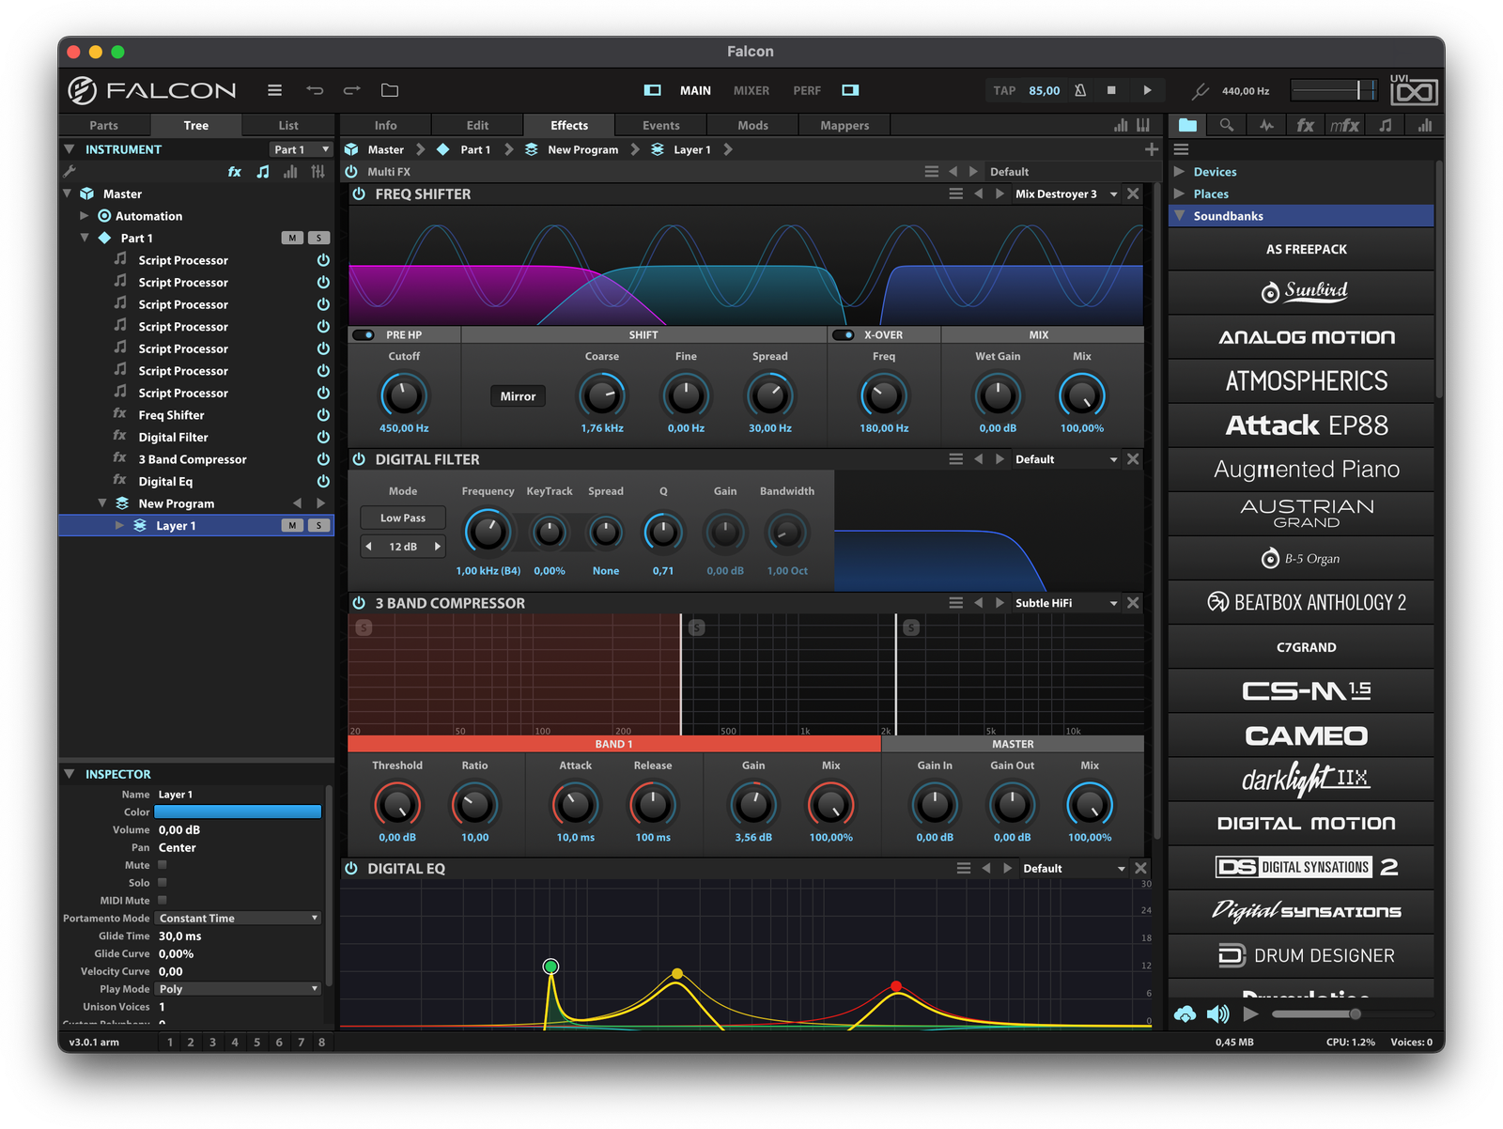
Task: Enable MIDI Mute checkbox in Inspector
Action: (x=163, y=901)
